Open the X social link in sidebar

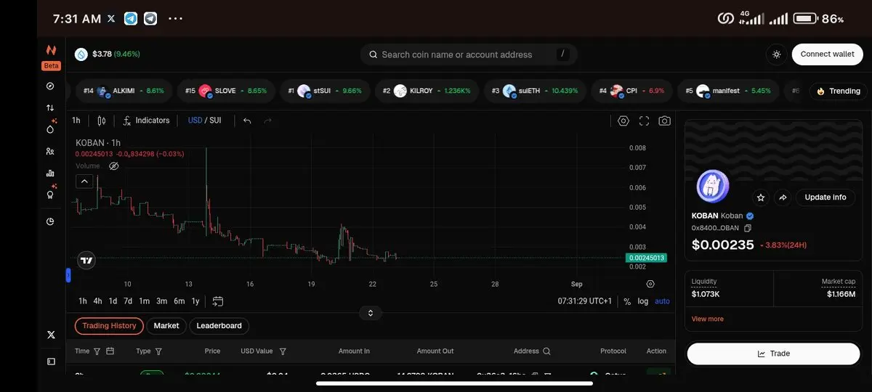coord(51,335)
